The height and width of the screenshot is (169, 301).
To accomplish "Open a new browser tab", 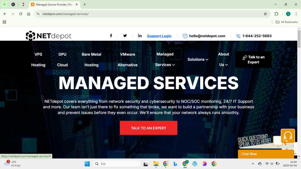I will click(85, 4).
